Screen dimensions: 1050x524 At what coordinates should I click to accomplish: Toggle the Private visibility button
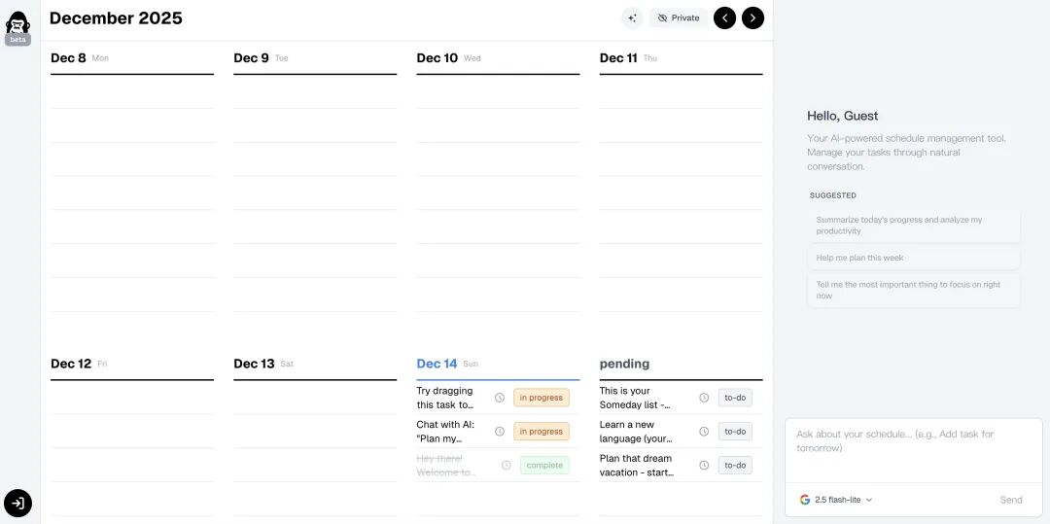(x=679, y=17)
